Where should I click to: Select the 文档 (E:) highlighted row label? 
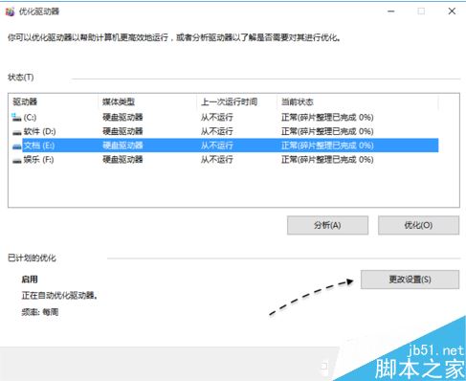pos(39,146)
